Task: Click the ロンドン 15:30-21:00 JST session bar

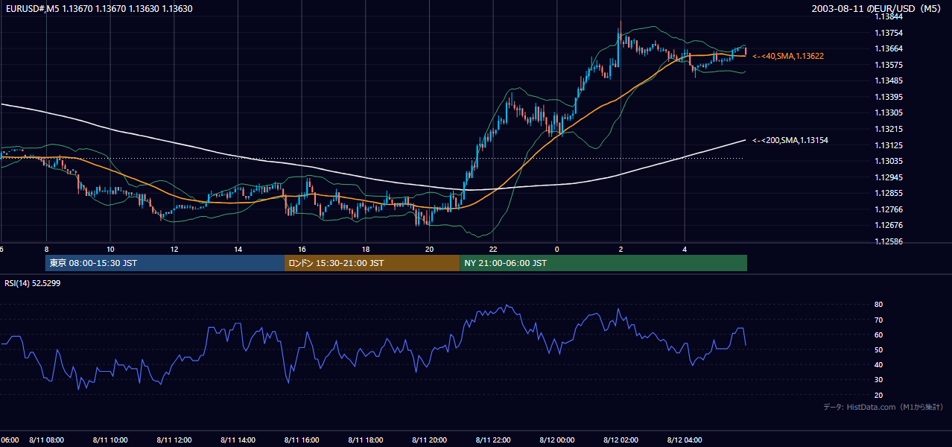Action: click(372, 263)
